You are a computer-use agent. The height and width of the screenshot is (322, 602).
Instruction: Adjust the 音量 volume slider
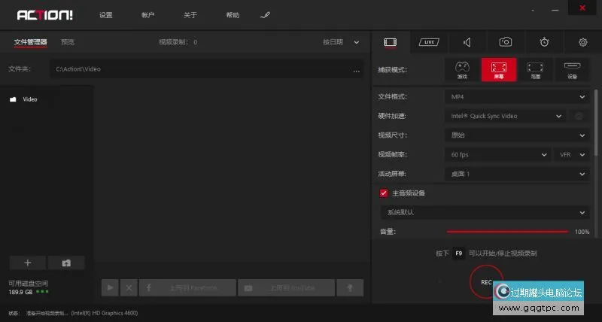click(x=507, y=232)
